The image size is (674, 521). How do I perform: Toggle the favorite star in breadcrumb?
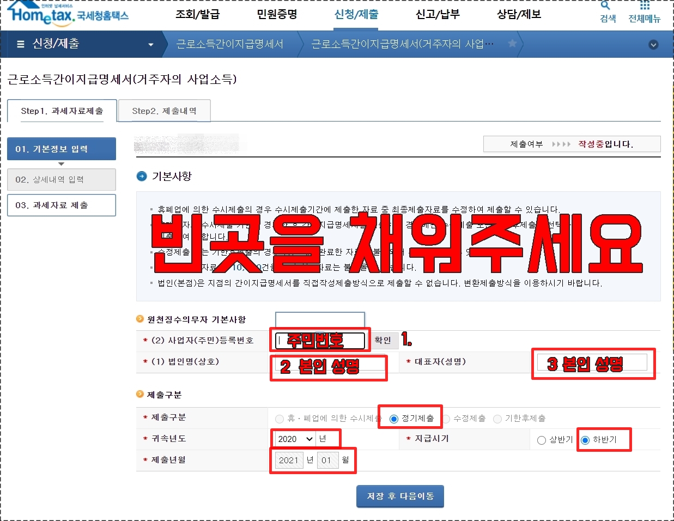(x=512, y=44)
